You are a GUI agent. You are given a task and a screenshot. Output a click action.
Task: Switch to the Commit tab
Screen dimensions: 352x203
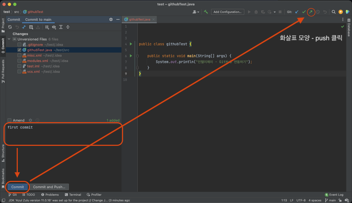click(x=14, y=19)
